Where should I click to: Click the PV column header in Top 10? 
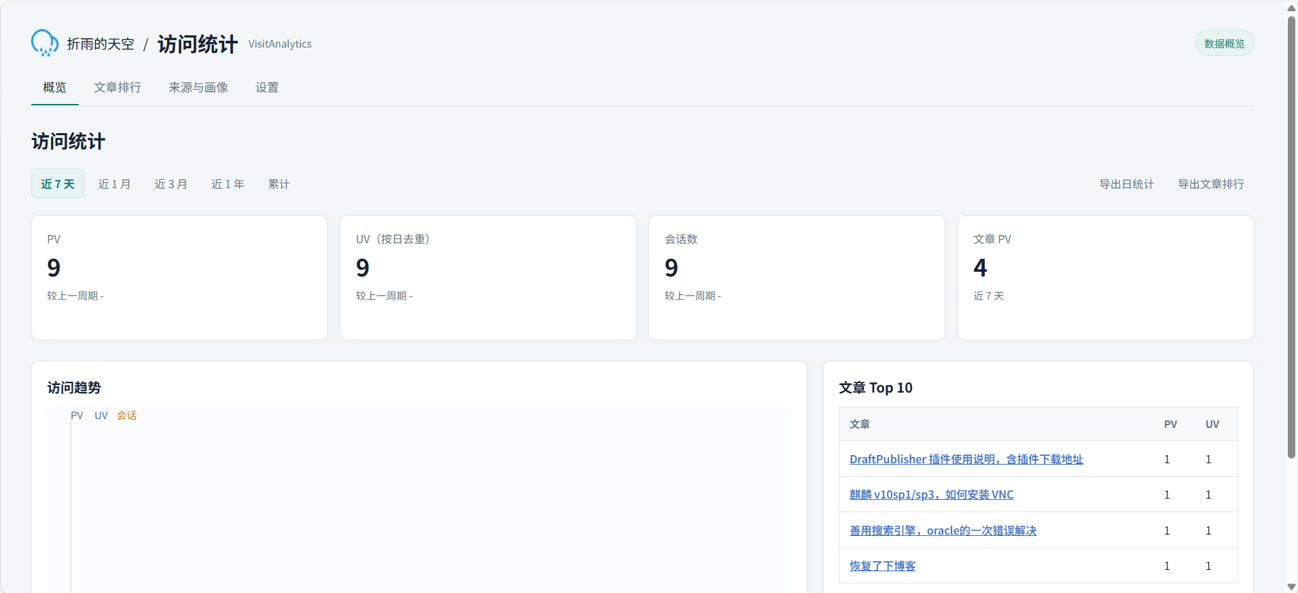point(1170,424)
